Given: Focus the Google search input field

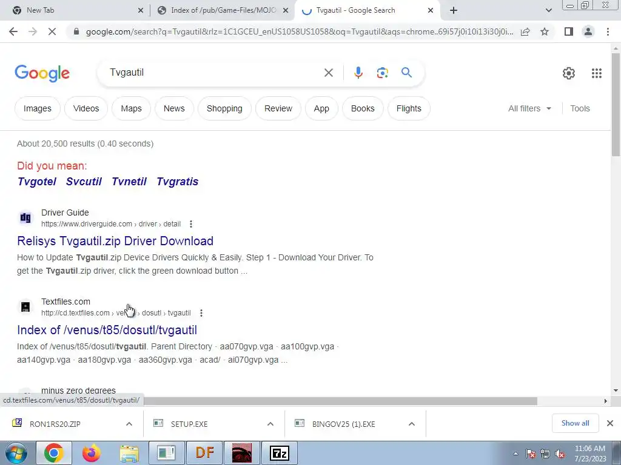Looking at the screenshot, I should coord(214,73).
